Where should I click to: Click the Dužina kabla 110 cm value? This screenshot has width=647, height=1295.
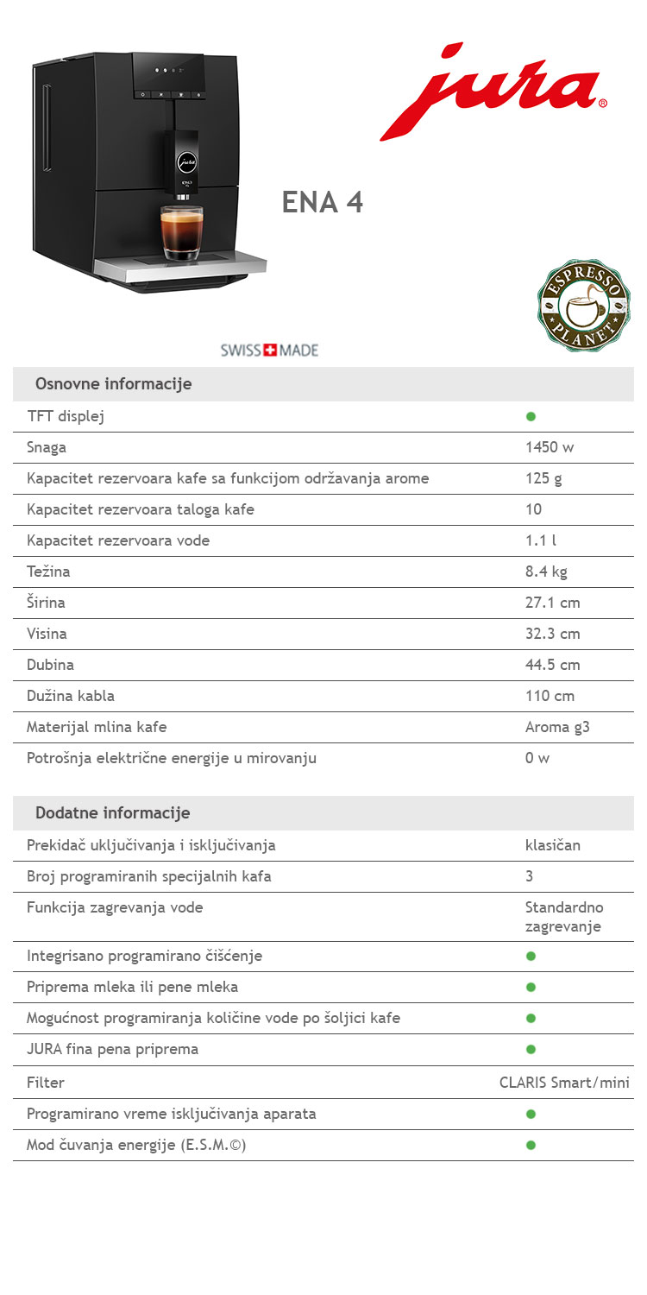tap(550, 696)
